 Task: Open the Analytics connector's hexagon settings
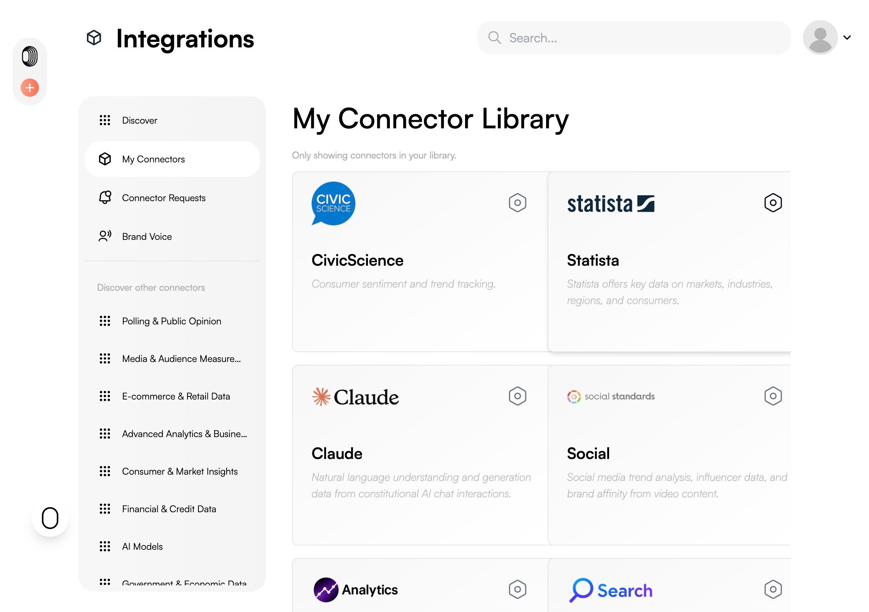point(517,589)
